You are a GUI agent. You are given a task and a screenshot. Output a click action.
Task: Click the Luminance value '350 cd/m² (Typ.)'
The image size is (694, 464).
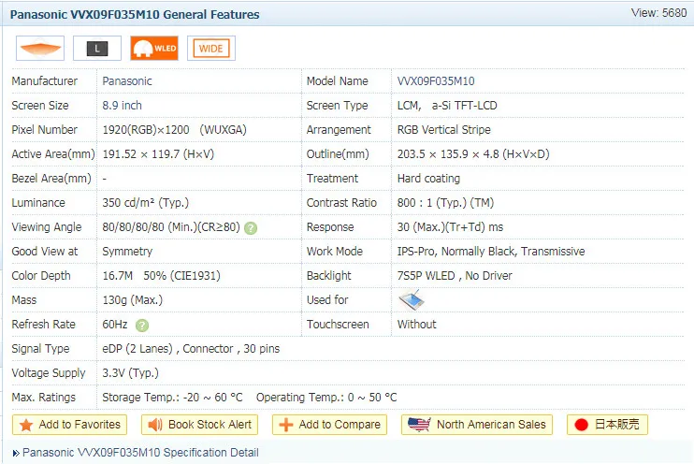pos(146,203)
